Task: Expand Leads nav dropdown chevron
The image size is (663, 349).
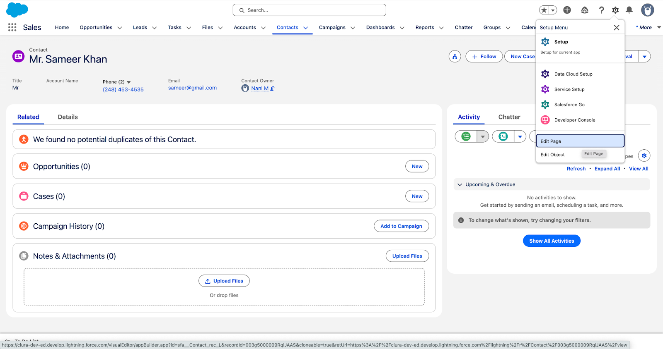Action: [155, 28]
